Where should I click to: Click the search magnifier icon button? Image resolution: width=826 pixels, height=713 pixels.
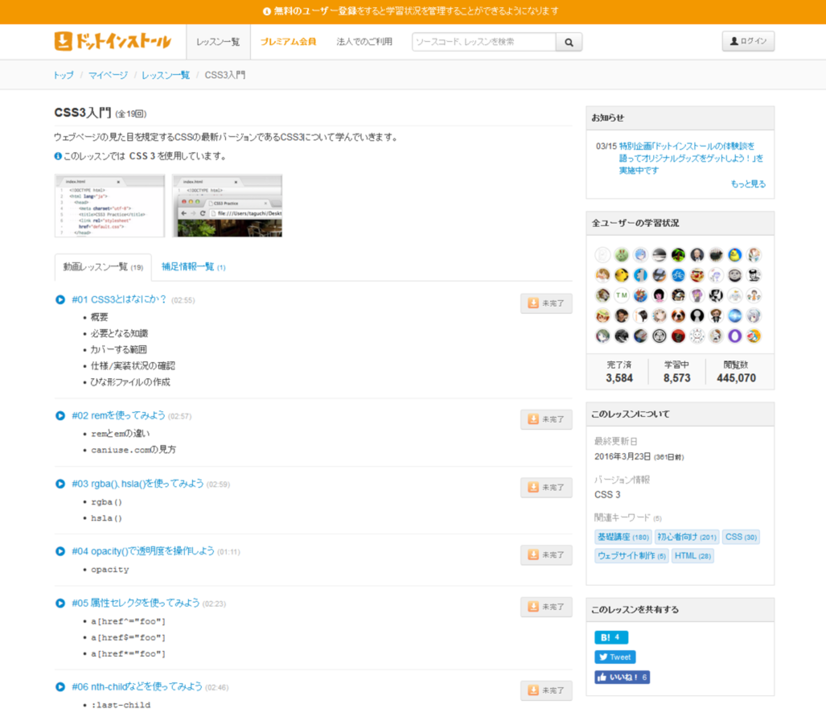(569, 42)
